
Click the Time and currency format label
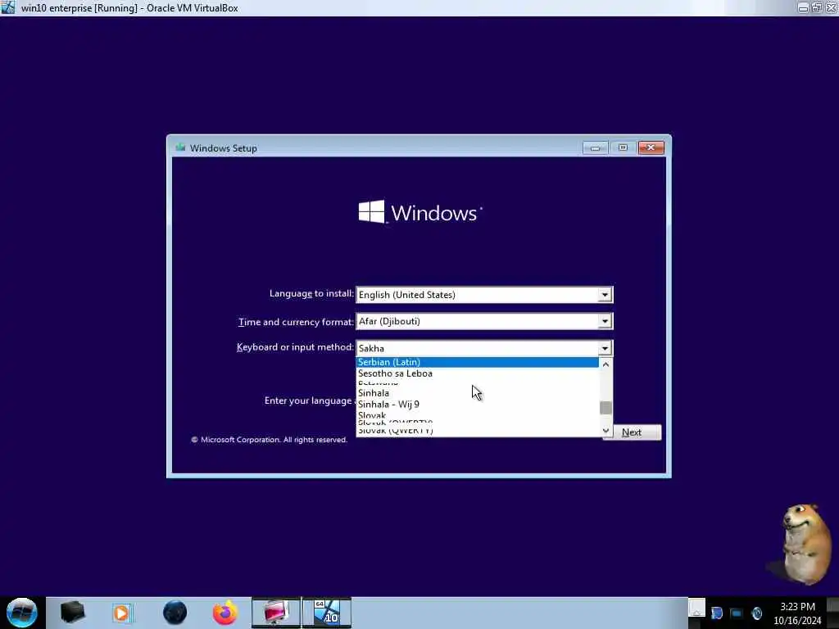pos(296,322)
